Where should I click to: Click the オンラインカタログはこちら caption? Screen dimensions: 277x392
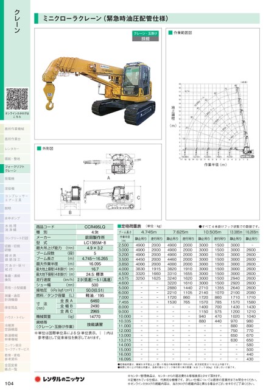pyautogui.click(x=17, y=115)
